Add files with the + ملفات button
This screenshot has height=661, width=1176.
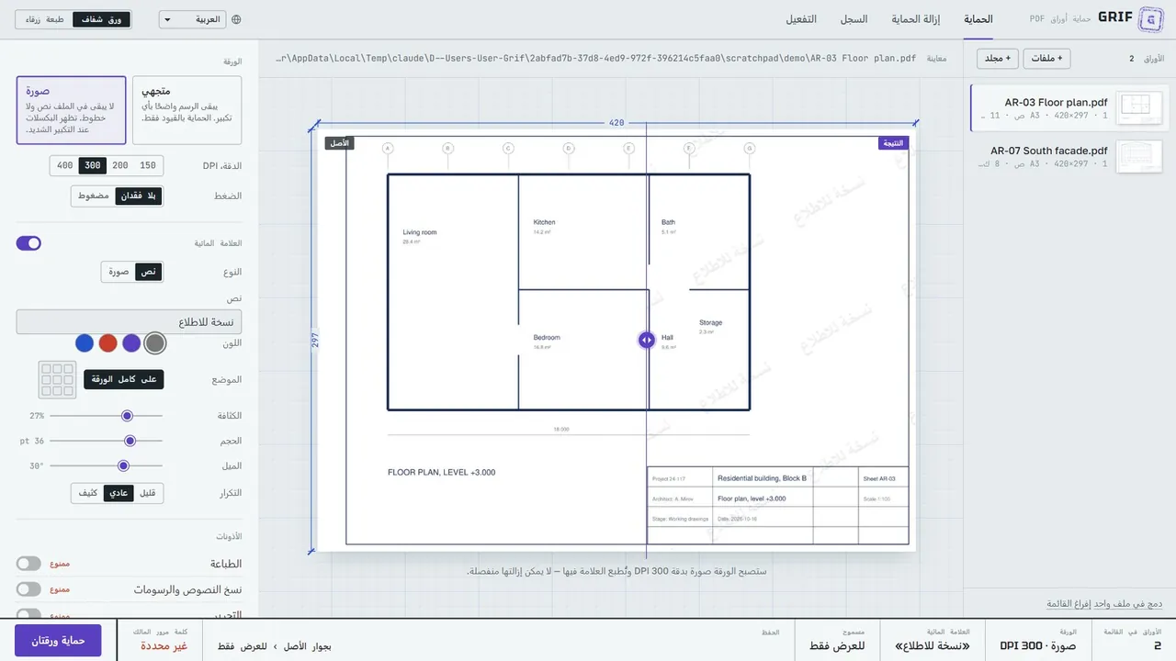point(1047,59)
